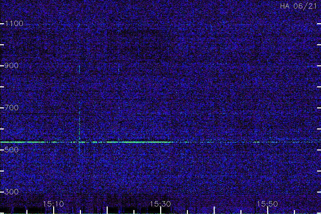The image size is (321, 214).
Task: Click the 900 frequency axis label
Action: [x=11, y=66]
